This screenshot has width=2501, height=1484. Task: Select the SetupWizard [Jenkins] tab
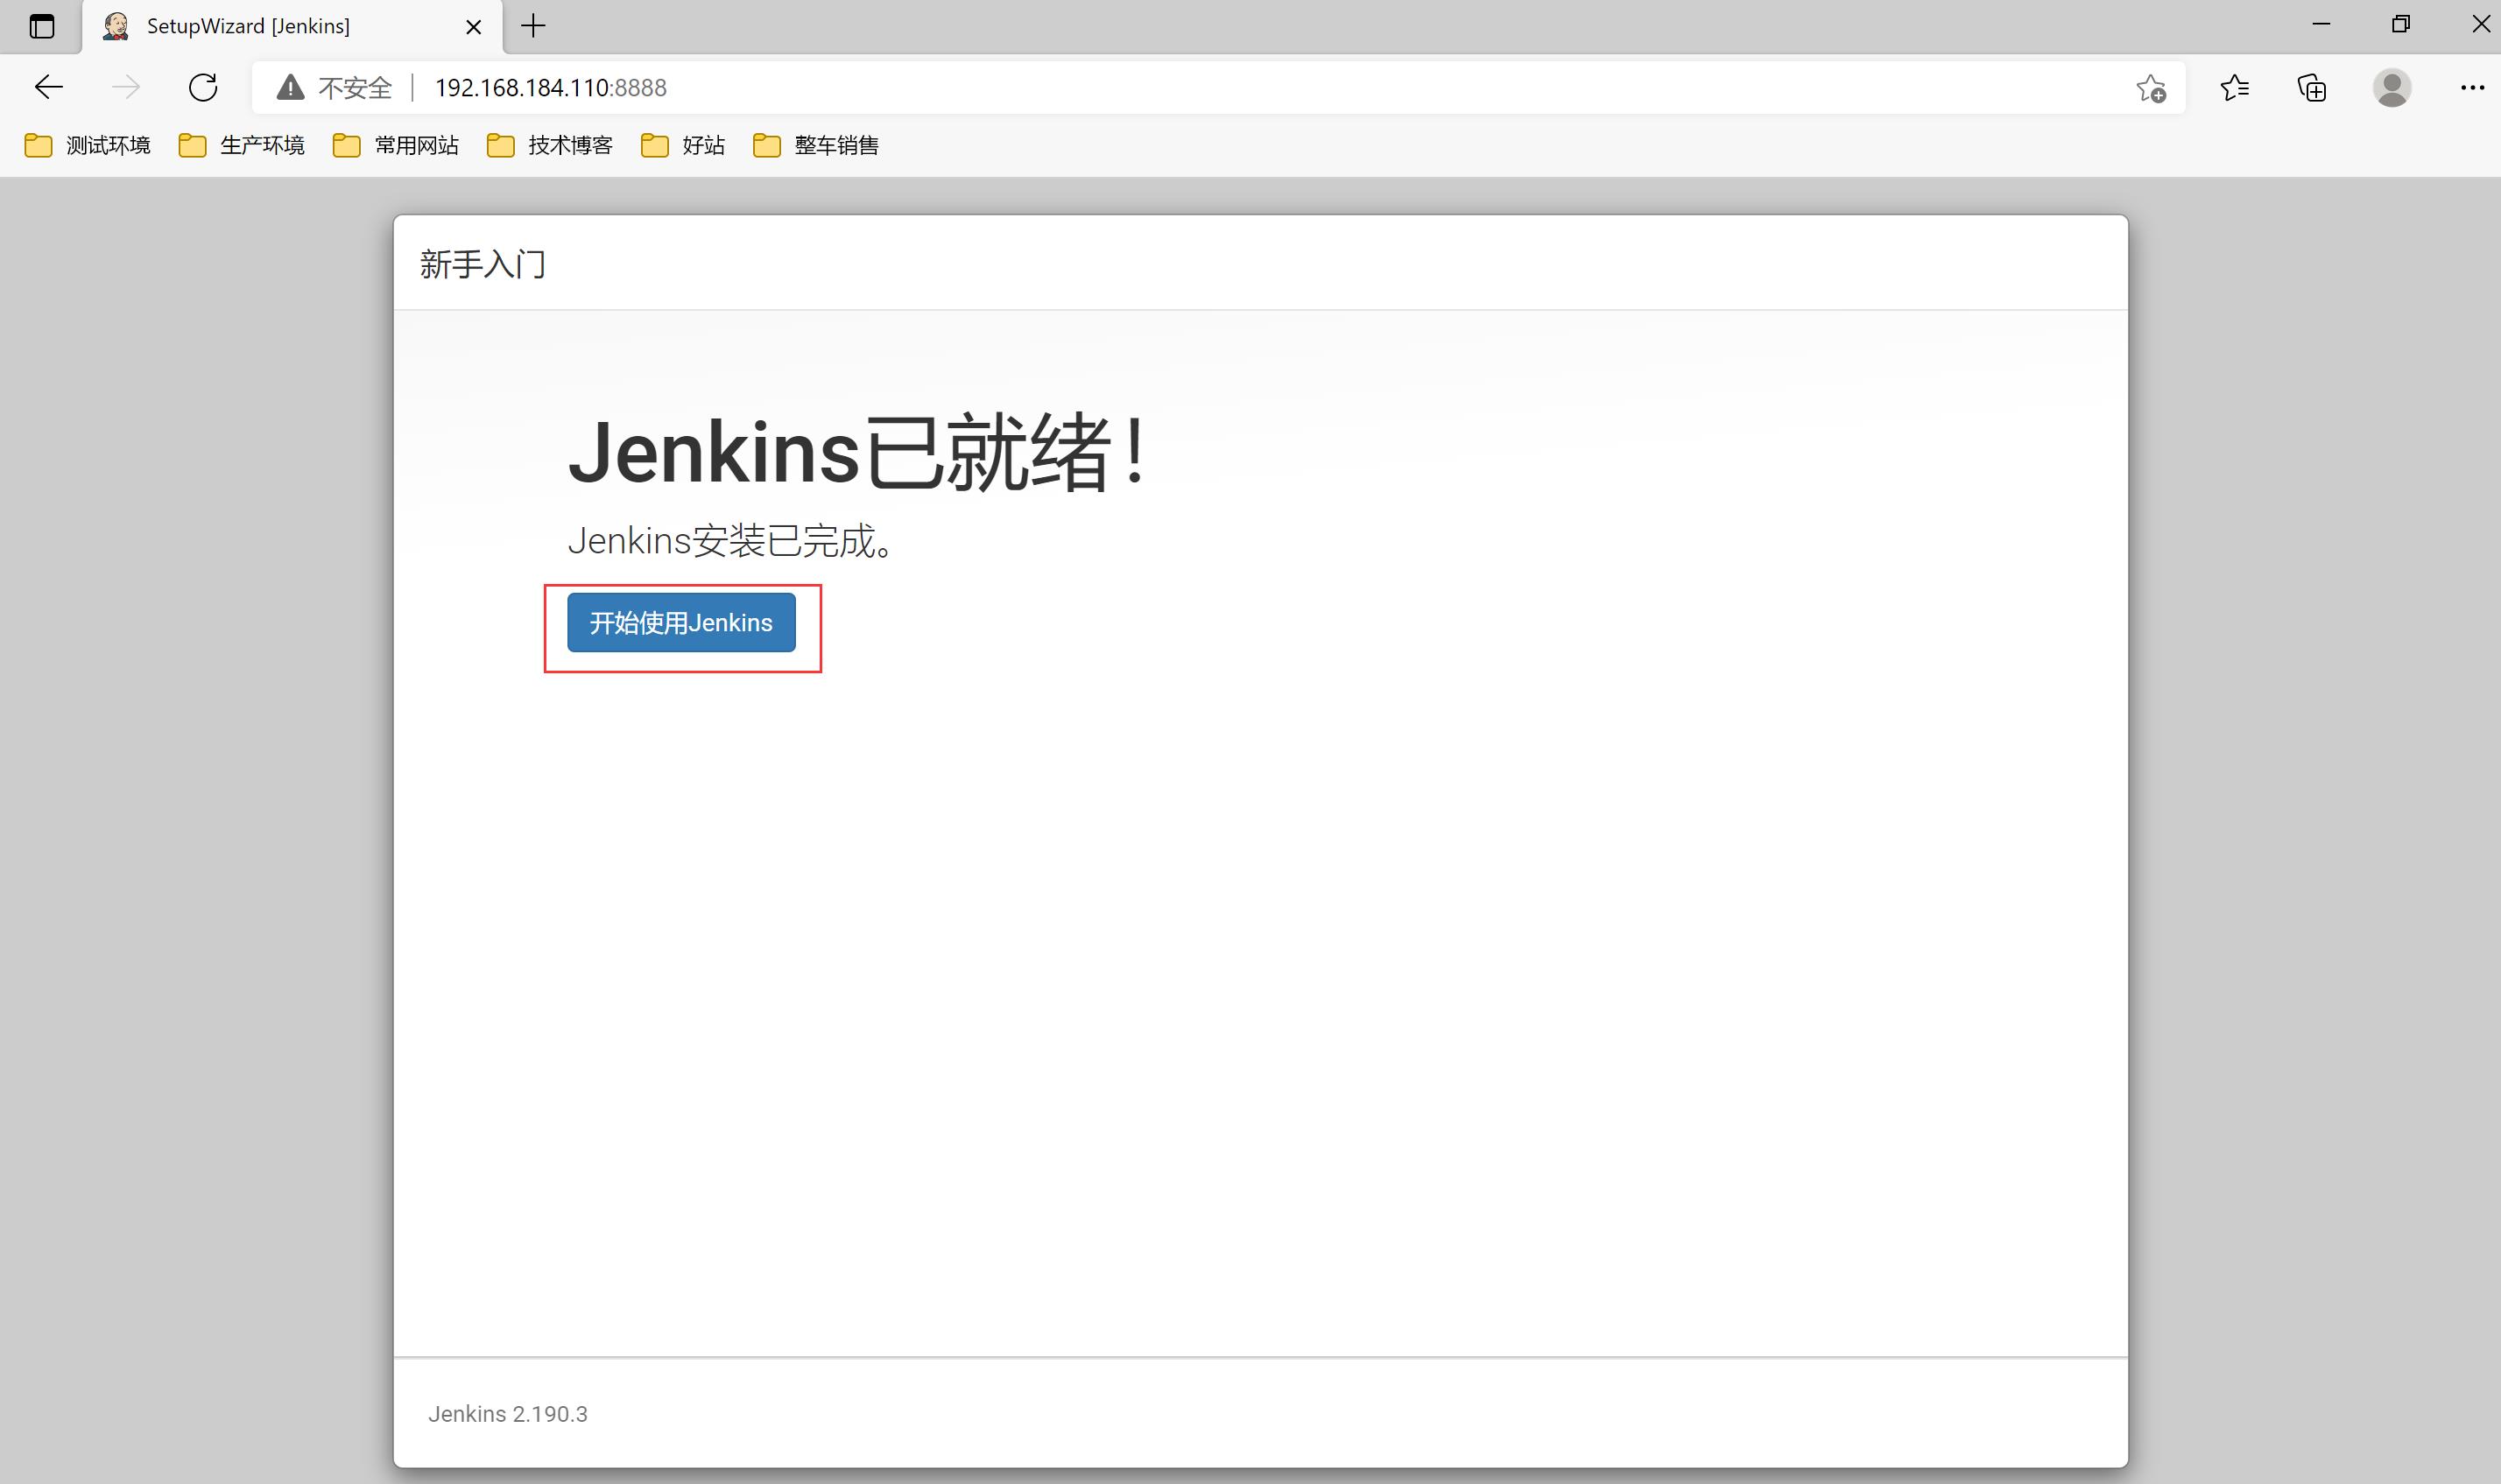click(x=292, y=26)
